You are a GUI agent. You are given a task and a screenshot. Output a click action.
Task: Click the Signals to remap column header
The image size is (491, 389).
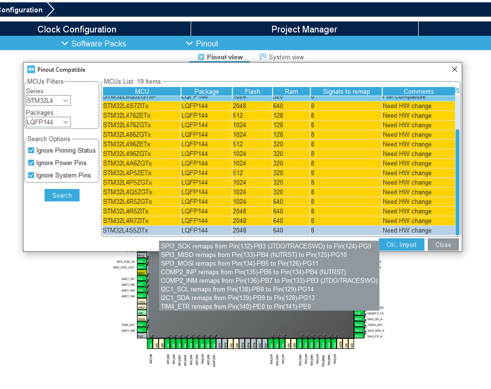346,91
